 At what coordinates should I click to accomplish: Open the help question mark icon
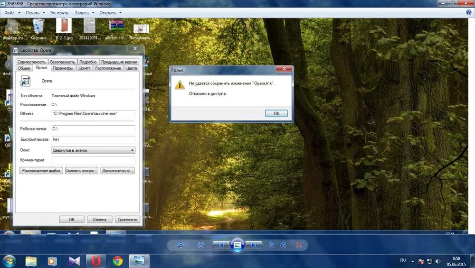(468, 13)
